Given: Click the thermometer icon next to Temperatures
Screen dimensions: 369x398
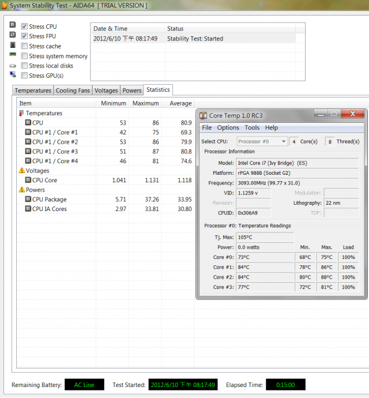Looking at the screenshot, I should tap(21, 113).
